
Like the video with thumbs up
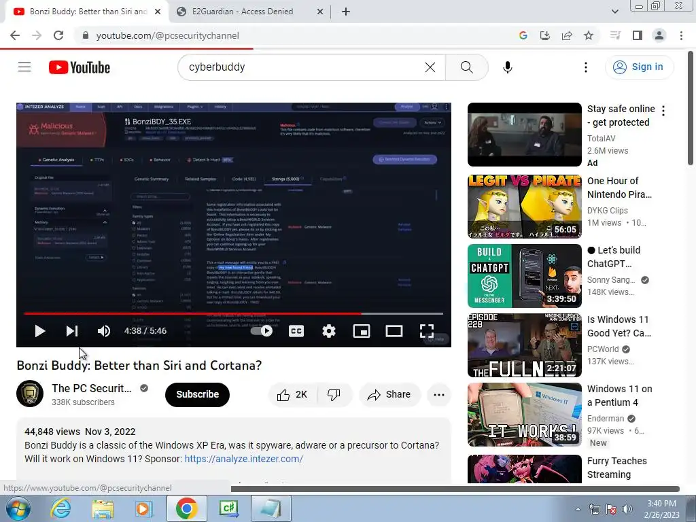(292, 395)
